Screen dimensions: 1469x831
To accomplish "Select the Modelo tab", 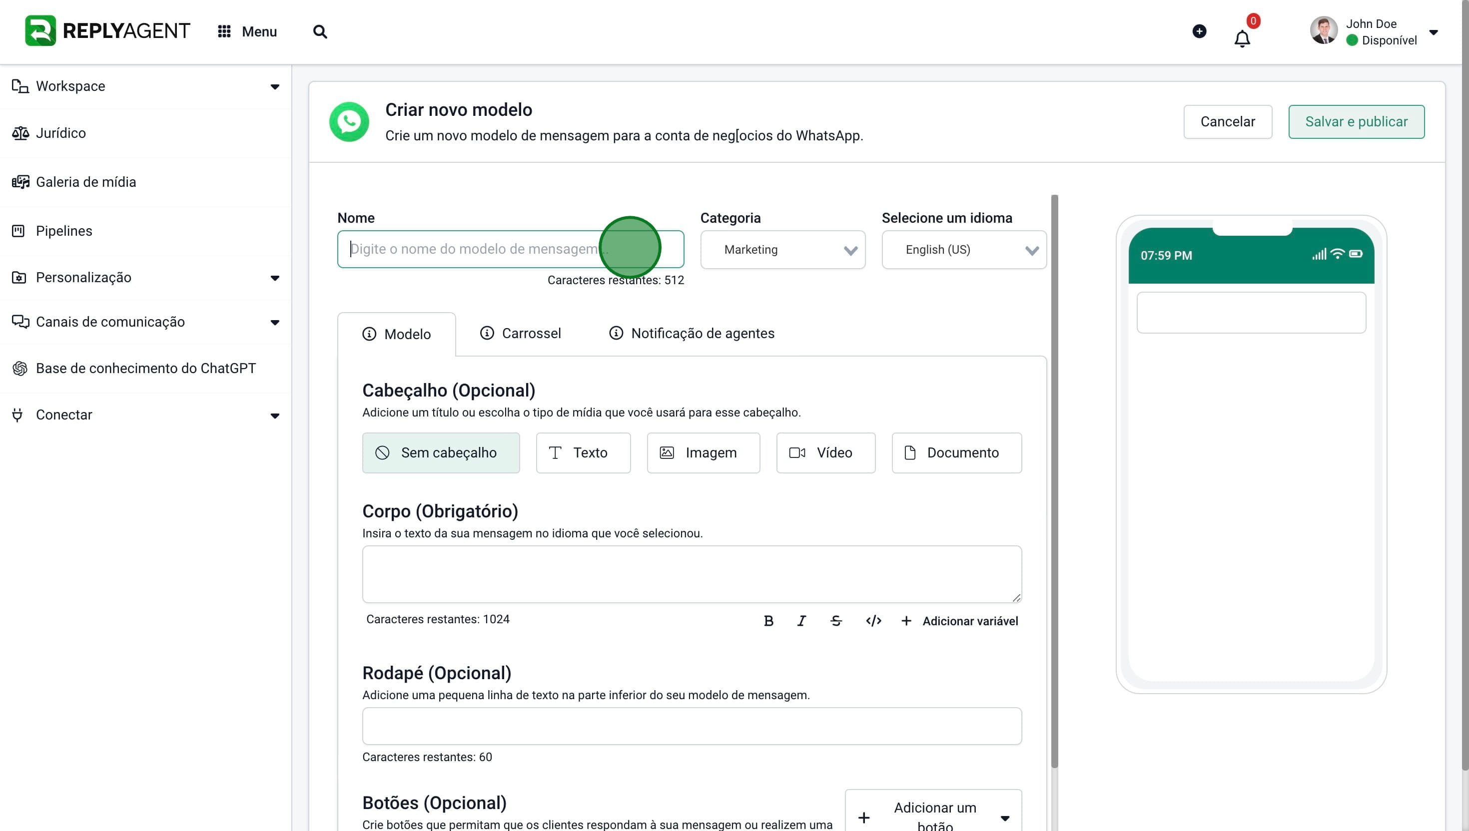I will pos(397,335).
